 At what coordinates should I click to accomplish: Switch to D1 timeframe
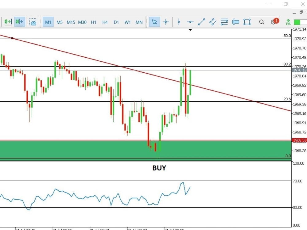pos(116,22)
